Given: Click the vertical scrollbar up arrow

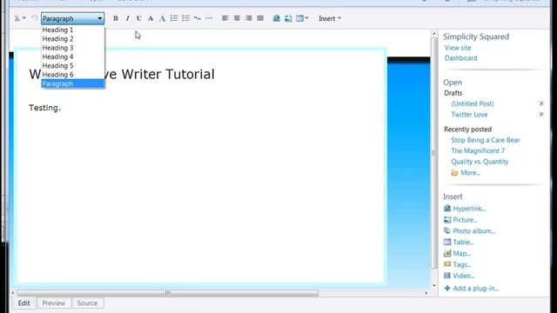Looking at the screenshot, I should [434, 34].
